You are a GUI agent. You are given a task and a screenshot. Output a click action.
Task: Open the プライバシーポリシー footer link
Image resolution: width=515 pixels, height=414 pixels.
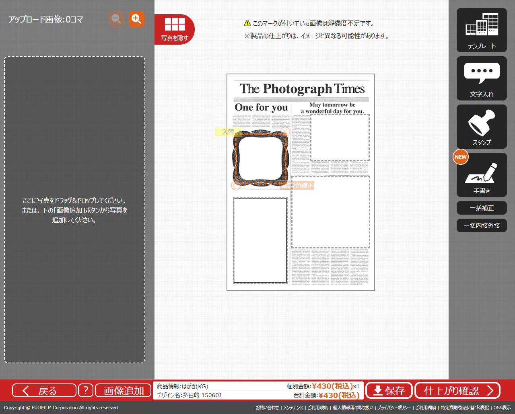pyautogui.click(x=394, y=408)
